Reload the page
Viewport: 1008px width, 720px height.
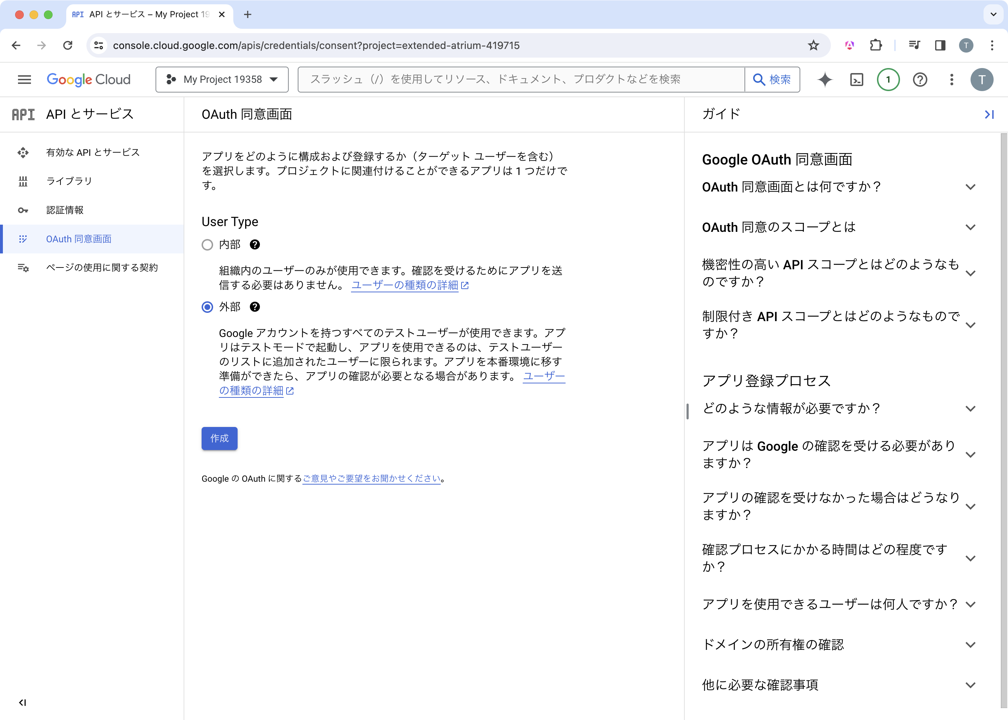[67, 45]
